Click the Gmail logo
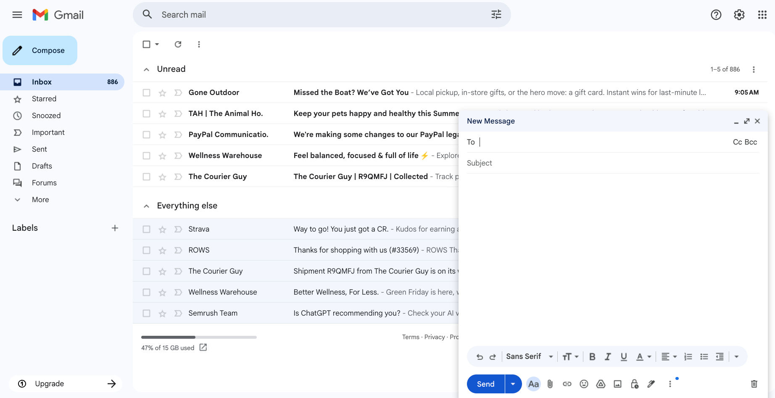Viewport: 775px width, 398px height. click(x=58, y=15)
